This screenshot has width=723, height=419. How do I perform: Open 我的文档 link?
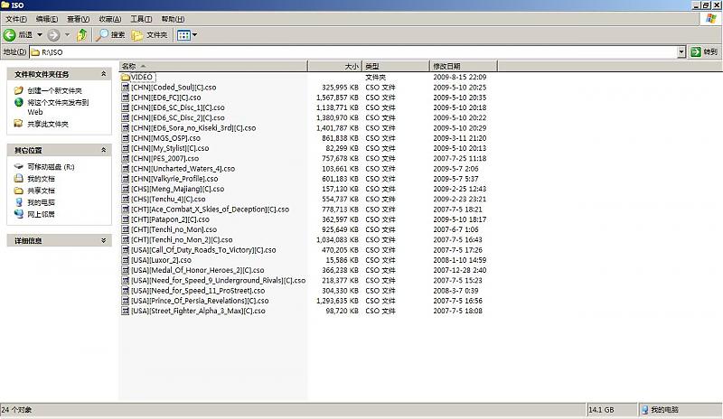click(x=41, y=179)
